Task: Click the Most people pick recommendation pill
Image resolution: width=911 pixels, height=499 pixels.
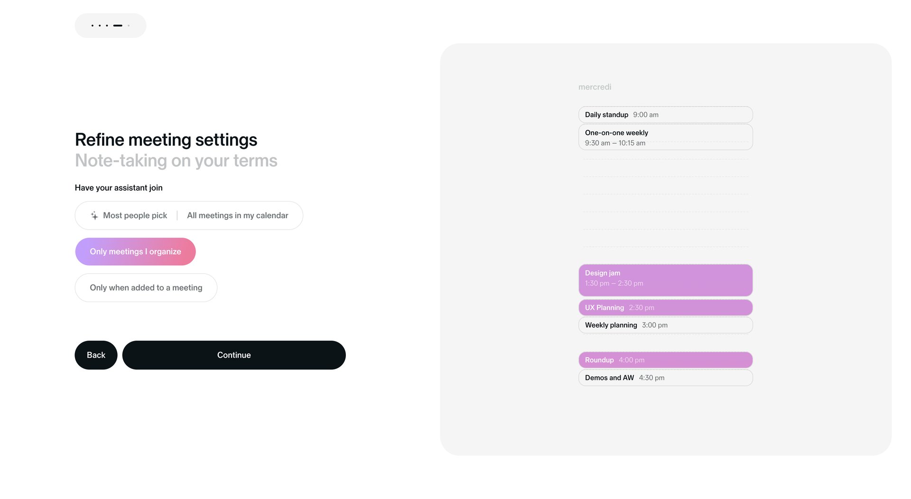Action: click(x=135, y=215)
